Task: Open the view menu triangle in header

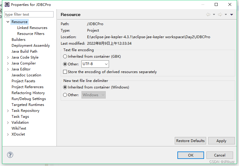Action: coord(232,14)
